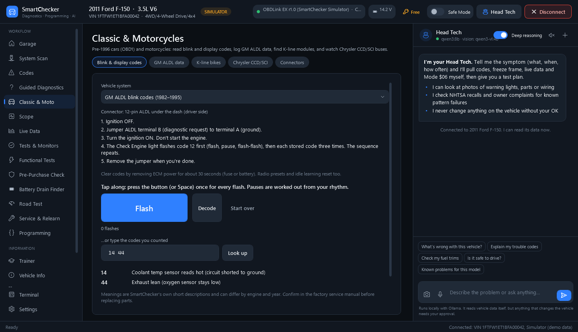Open the Service & Relearn wrench icon

click(12, 218)
